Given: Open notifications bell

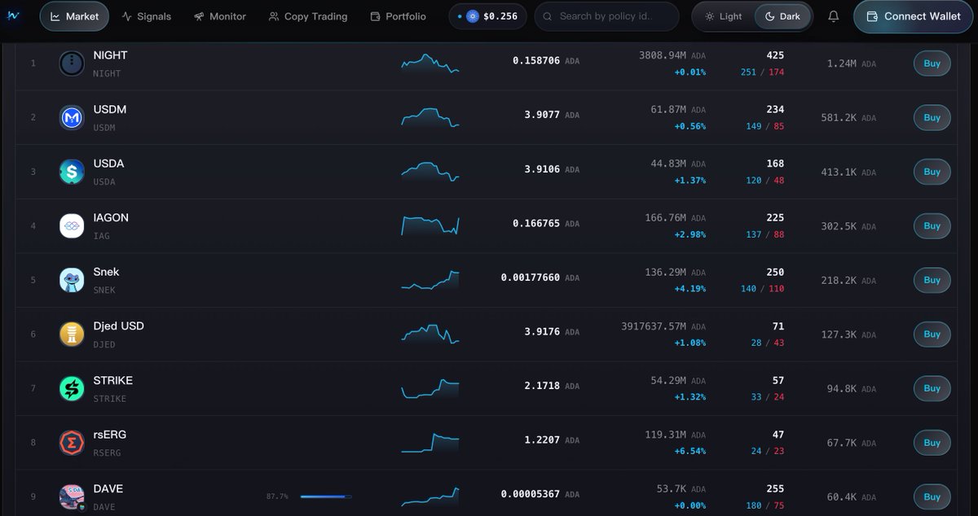Looking at the screenshot, I should pyautogui.click(x=833, y=16).
